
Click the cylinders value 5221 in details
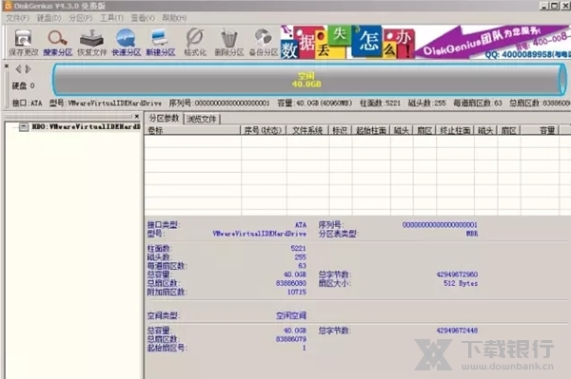tap(298, 248)
